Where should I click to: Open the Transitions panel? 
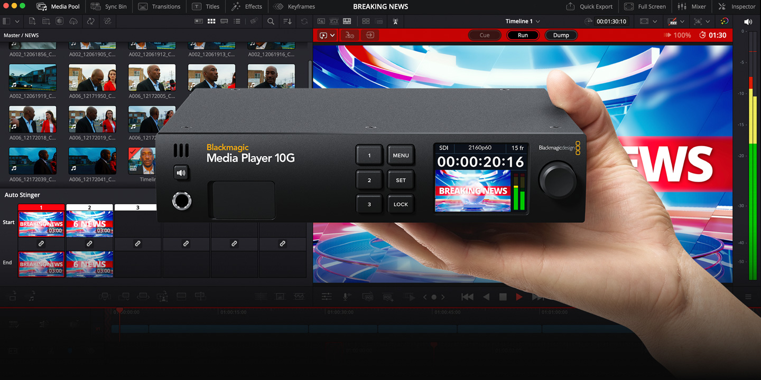pyautogui.click(x=159, y=6)
